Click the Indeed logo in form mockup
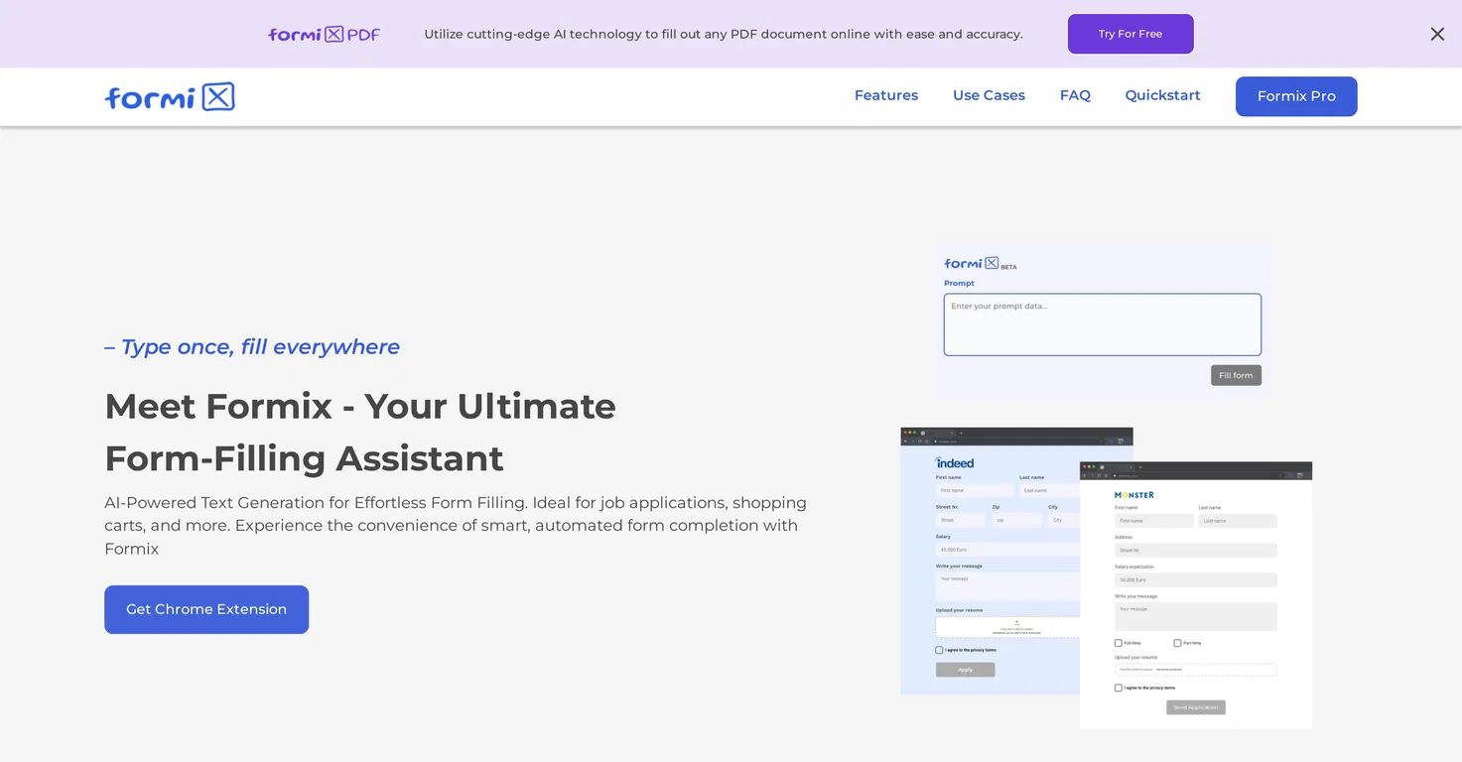 [955, 463]
